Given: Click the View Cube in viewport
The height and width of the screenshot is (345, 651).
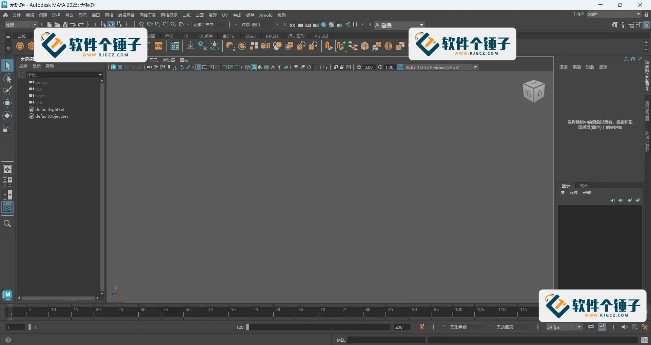Looking at the screenshot, I should coord(534,91).
